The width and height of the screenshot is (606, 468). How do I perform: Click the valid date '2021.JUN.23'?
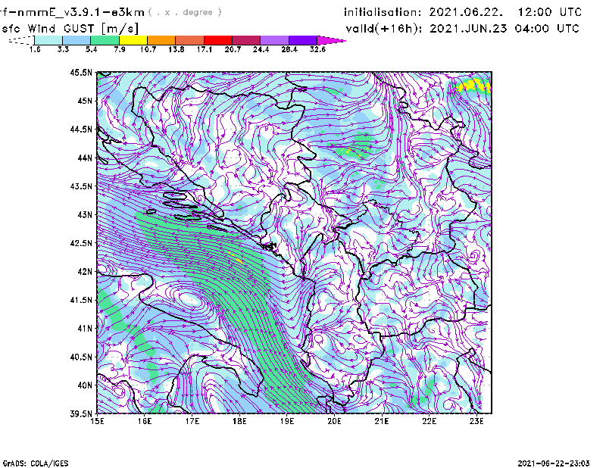468,28
